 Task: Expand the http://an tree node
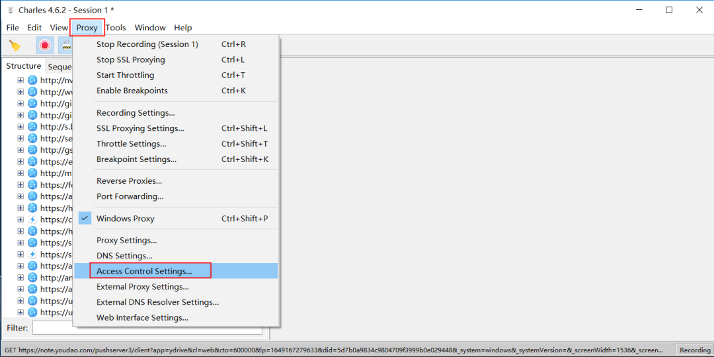click(20, 277)
